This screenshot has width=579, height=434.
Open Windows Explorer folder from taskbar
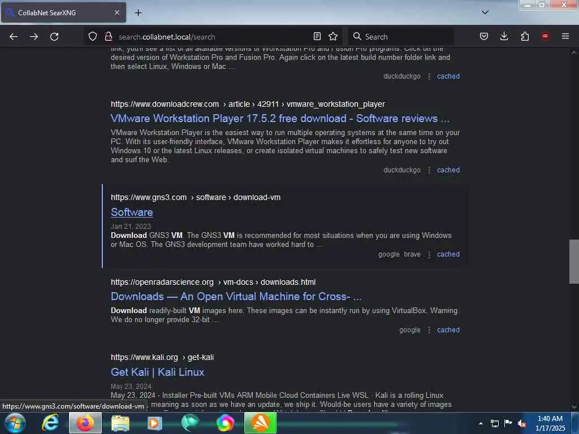coord(120,423)
